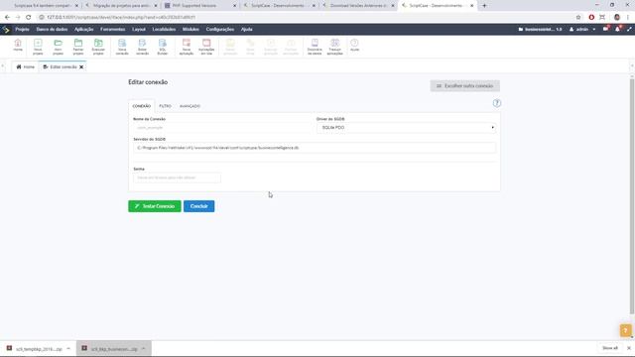Click the help question mark beside tabs
The width and height of the screenshot is (635, 357).
(x=497, y=103)
